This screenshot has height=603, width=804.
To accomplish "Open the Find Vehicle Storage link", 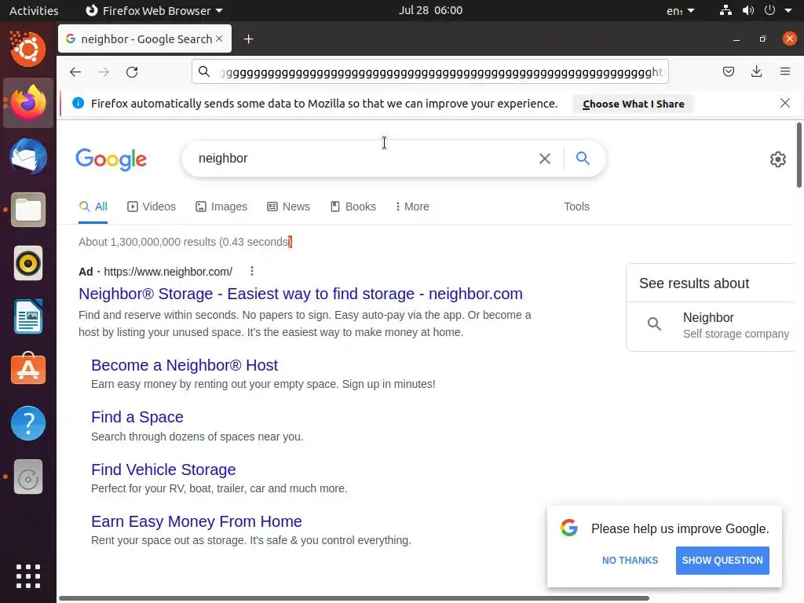I will click(163, 470).
